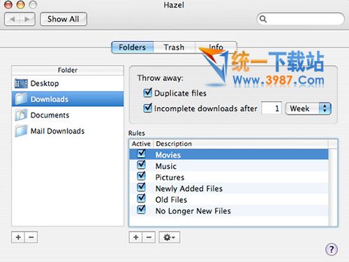The image size is (349, 262).
Task: Focus the search field in the toolbar
Action: click(x=301, y=19)
